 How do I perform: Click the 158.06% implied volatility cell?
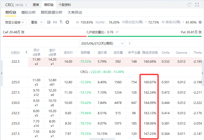(x=150, y=123)
